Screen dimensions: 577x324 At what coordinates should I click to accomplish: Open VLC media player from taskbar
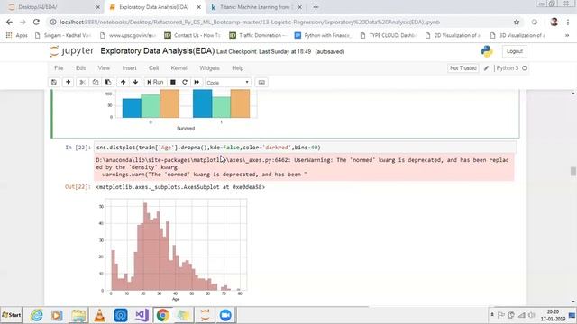pos(99,315)
